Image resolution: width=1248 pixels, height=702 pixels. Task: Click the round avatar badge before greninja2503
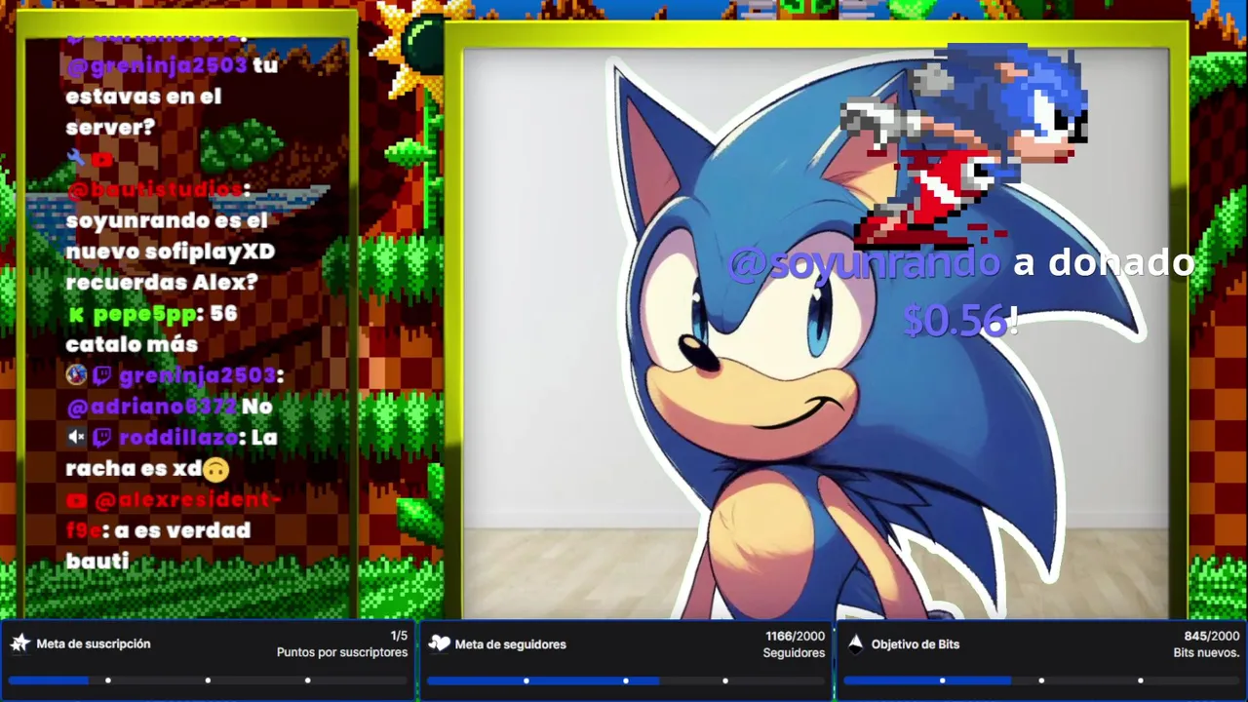(x=76, y=375)
